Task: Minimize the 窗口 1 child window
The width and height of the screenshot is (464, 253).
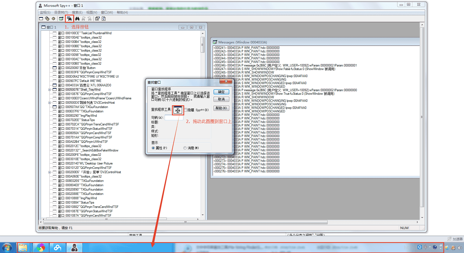Action: pos(183,27)
